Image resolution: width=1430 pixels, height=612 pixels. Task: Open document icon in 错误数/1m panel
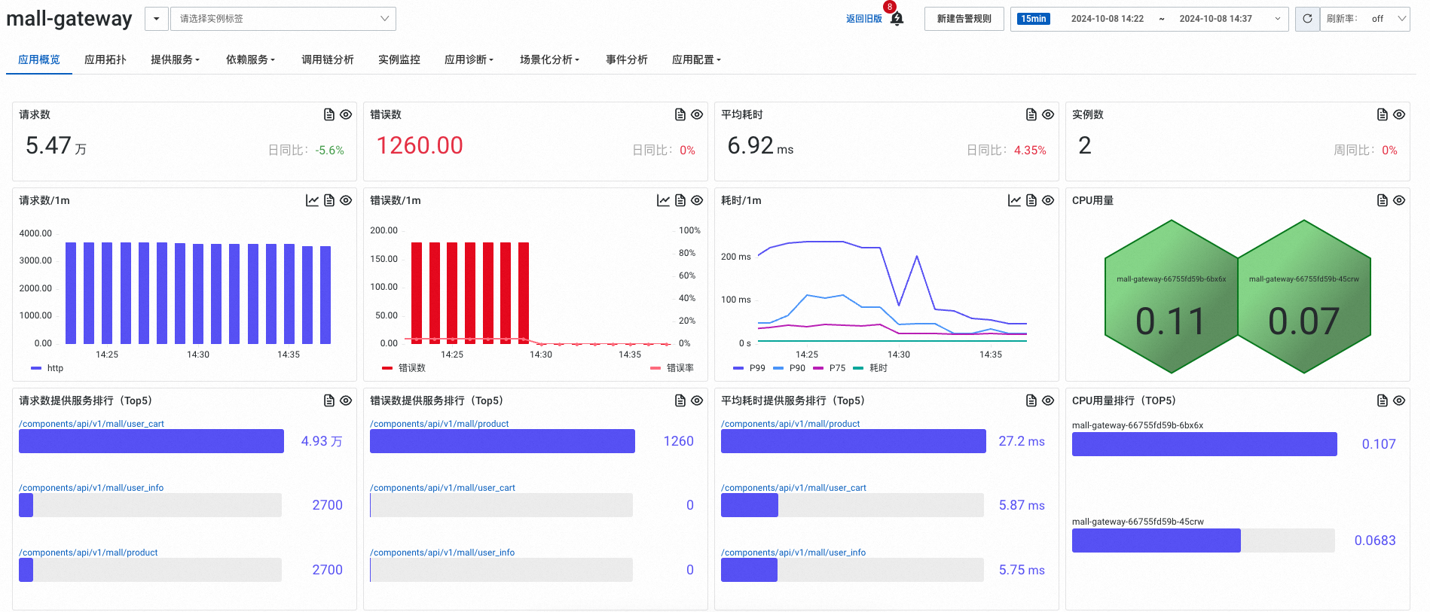pos(680,200)
